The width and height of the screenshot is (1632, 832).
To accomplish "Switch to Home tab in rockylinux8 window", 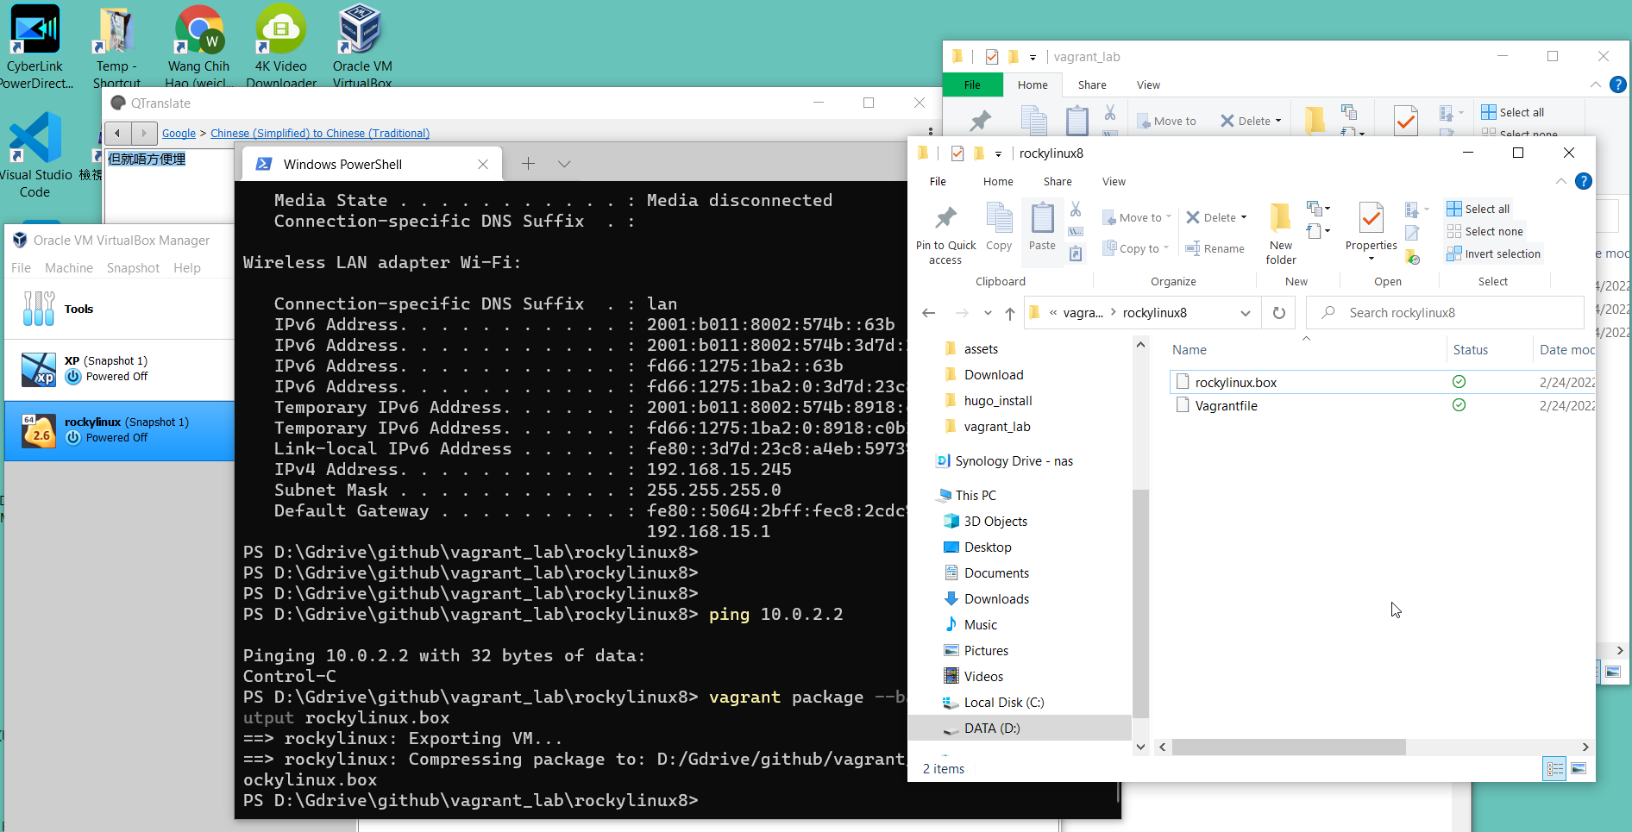I will [x=998, y=181].
